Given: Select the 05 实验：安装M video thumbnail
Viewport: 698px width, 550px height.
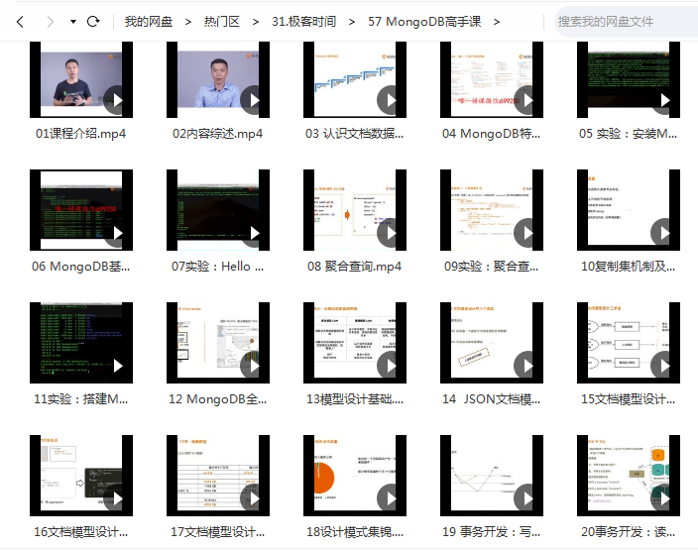Looking at the screenshot, I should point(629,79).
